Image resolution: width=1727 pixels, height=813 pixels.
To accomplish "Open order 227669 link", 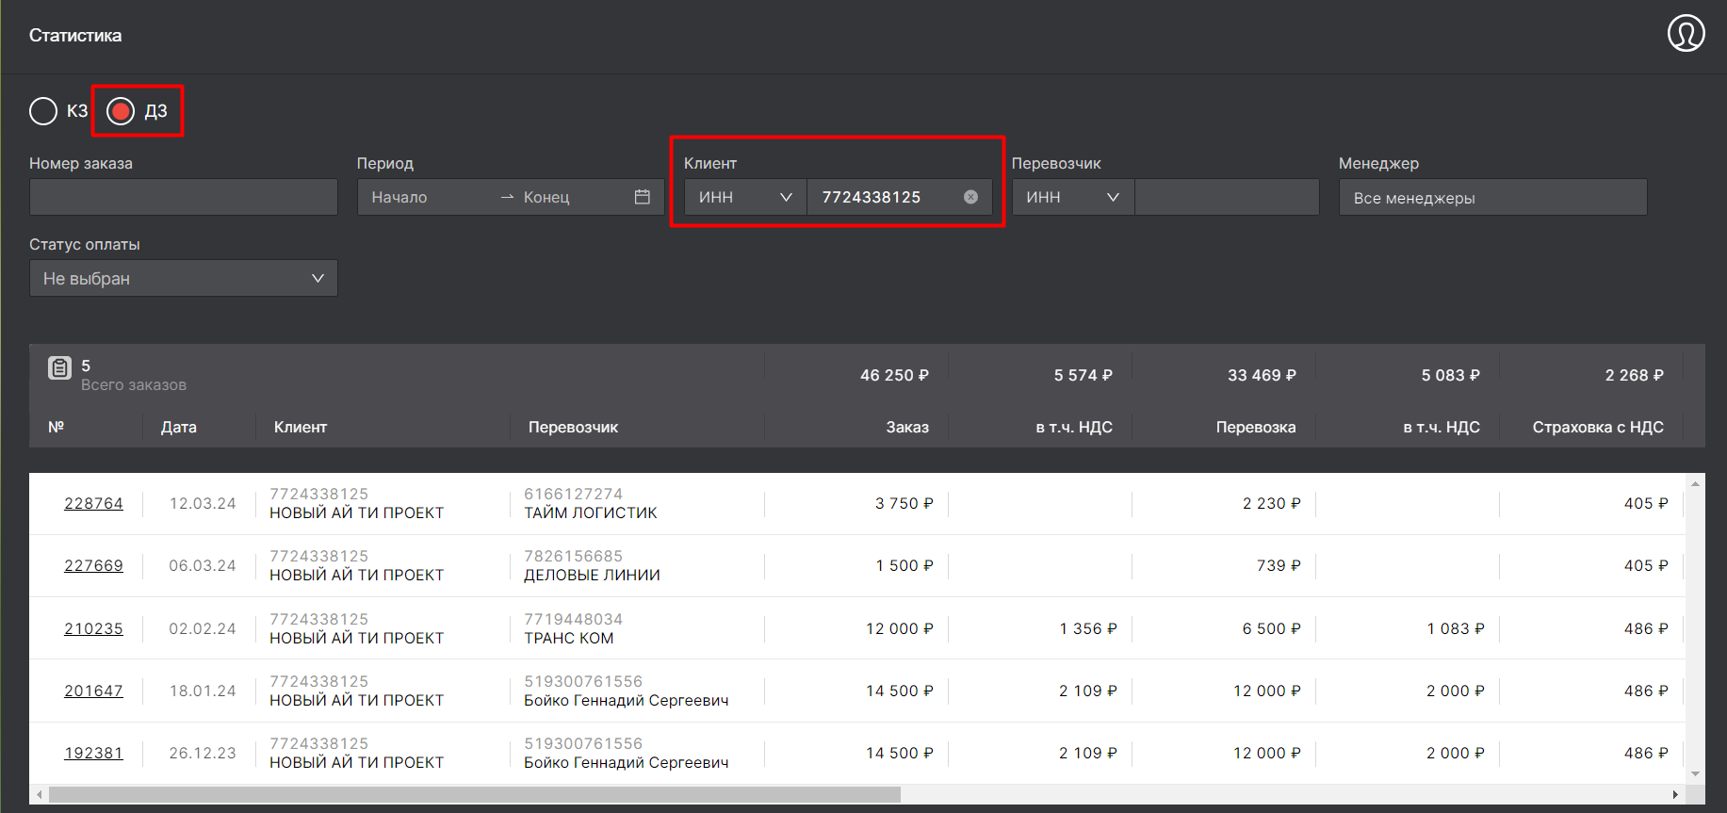I will (x=93, y=565).
